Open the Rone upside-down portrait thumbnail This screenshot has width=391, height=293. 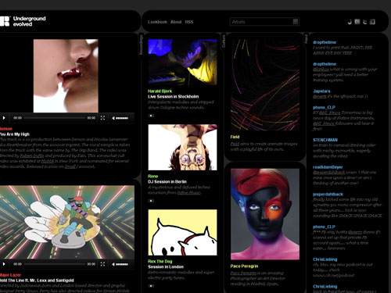[182, 148]
